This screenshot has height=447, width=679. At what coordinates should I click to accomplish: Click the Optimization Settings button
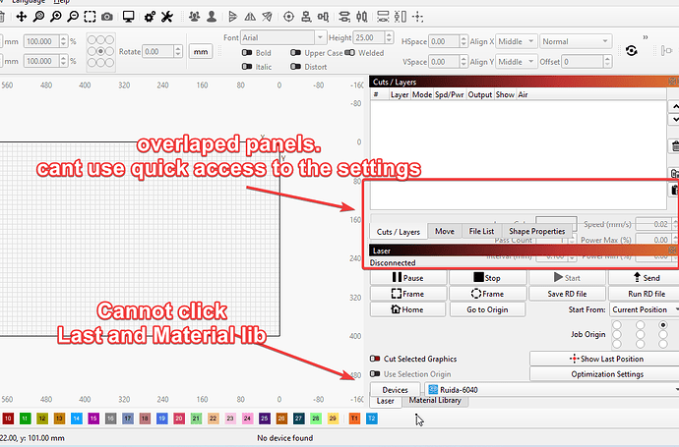pyautogui.click(x=602, y=374)
